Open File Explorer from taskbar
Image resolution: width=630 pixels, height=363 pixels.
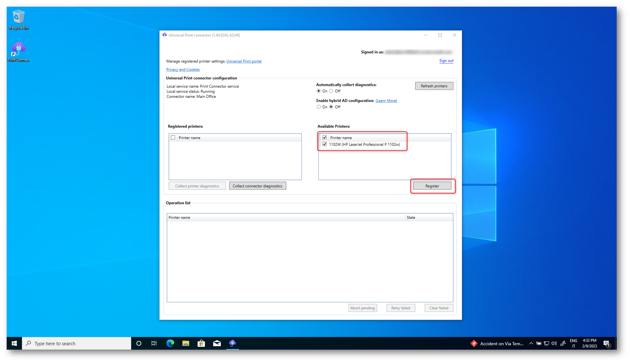tap(186, 343)
